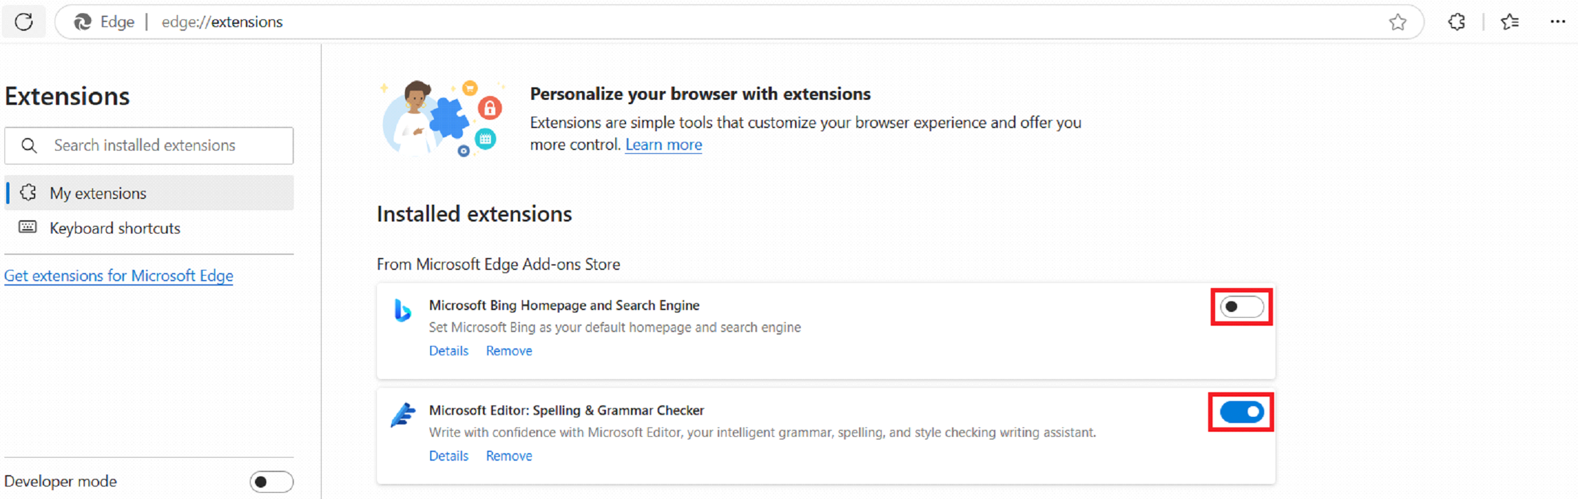Click the Set Microsoft Bing as default description

coord(615,328)
